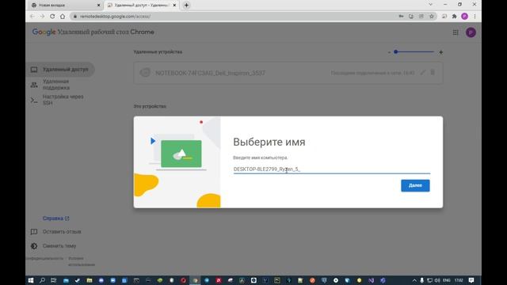Open the Google apps grid
507x285 pixels.
click(456, 32)
